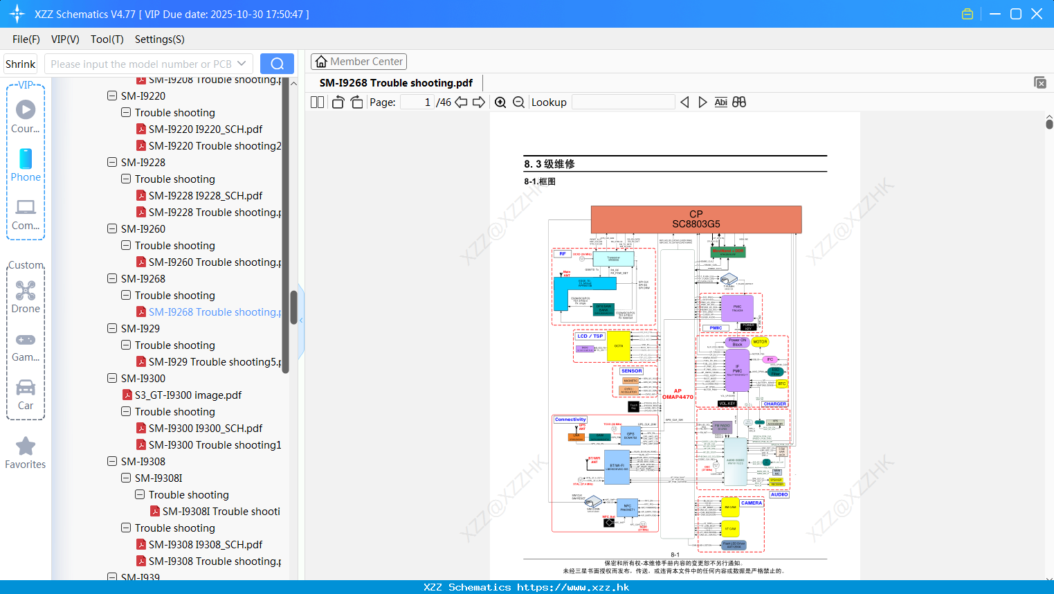Collapse the SM-I9300 tree node

tap(112, 379)
